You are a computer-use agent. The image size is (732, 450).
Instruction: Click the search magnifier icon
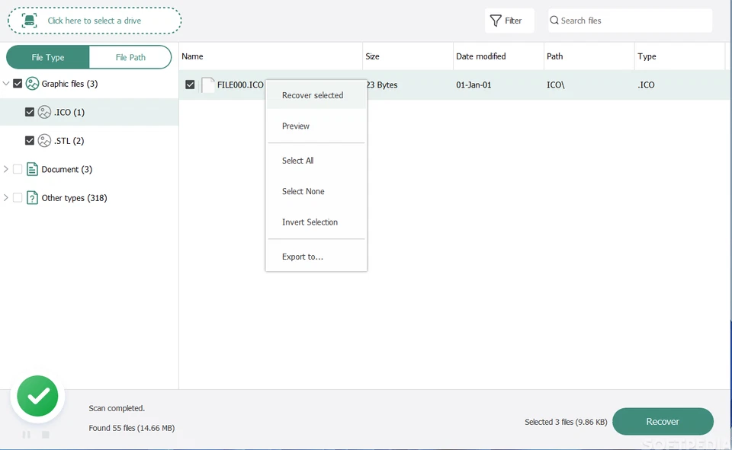[554, 21]
